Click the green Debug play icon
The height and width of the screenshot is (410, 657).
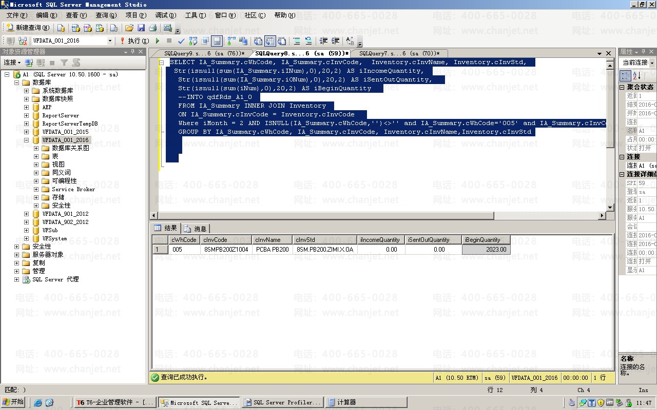(x=158, y=40)
